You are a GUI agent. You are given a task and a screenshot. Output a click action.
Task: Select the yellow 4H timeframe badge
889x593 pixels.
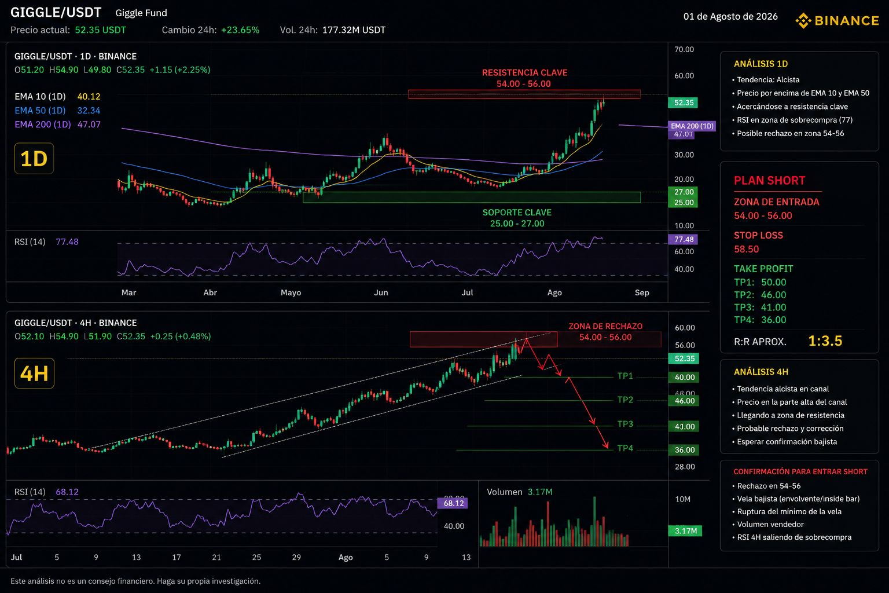34,373
